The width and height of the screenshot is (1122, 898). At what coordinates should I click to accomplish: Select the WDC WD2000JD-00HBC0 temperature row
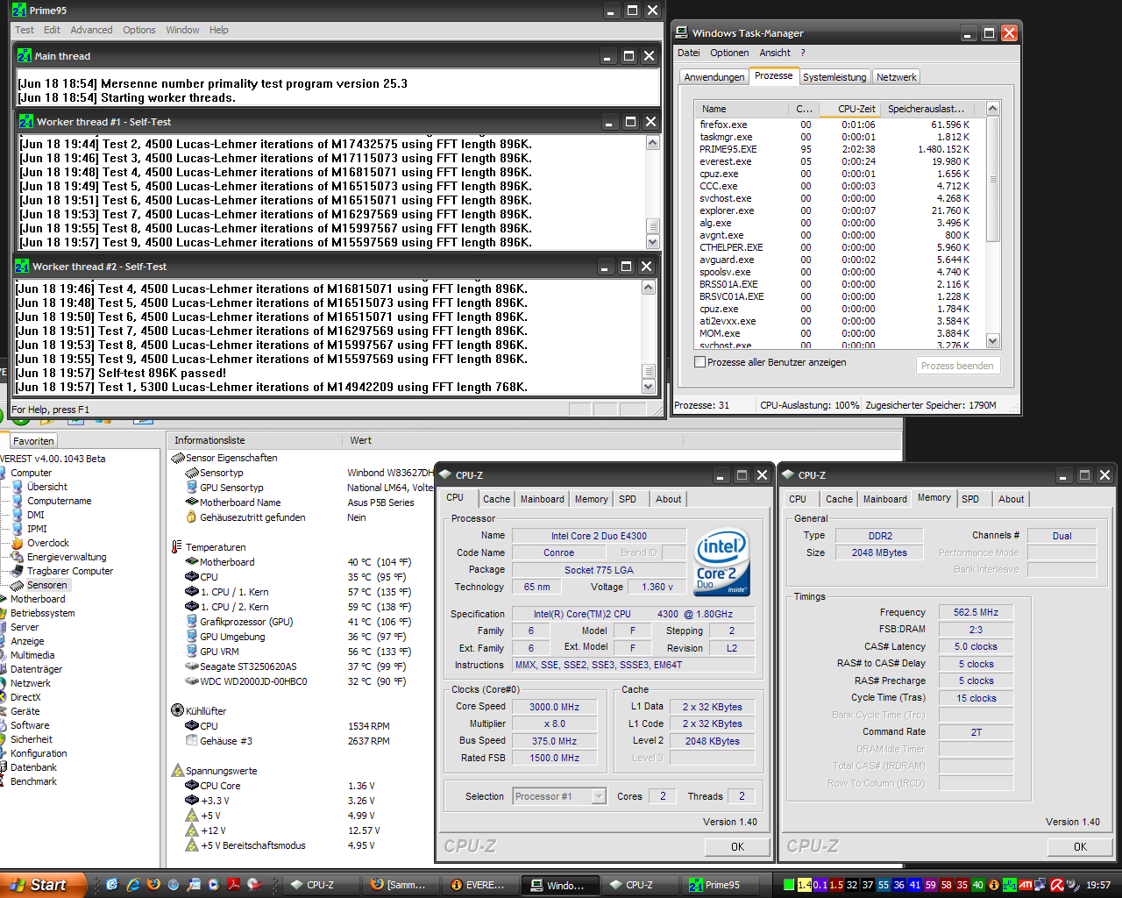coord(298,681)
